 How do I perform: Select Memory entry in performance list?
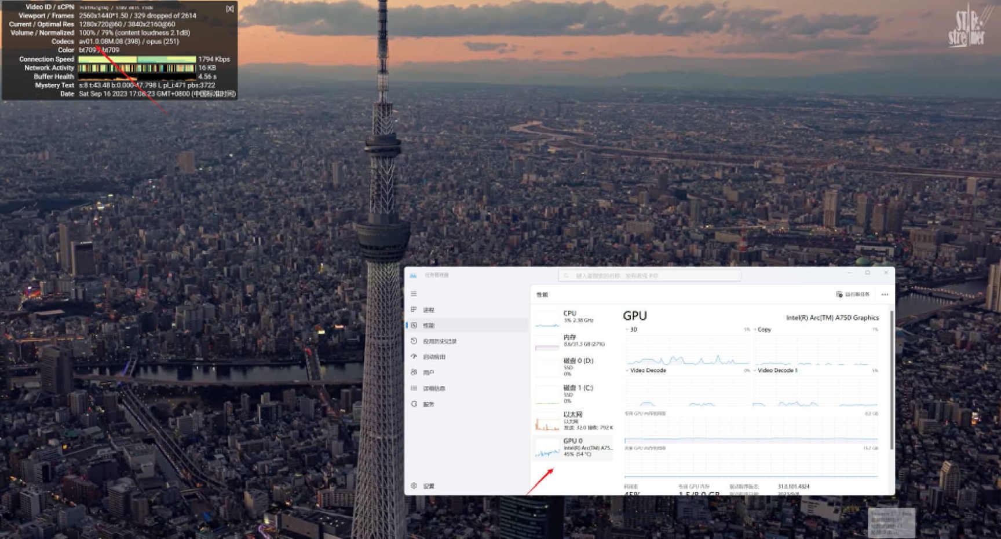573,341
